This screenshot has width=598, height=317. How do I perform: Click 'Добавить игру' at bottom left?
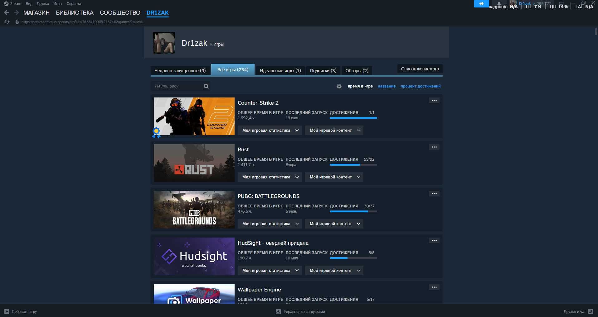[x=24, y=311]
